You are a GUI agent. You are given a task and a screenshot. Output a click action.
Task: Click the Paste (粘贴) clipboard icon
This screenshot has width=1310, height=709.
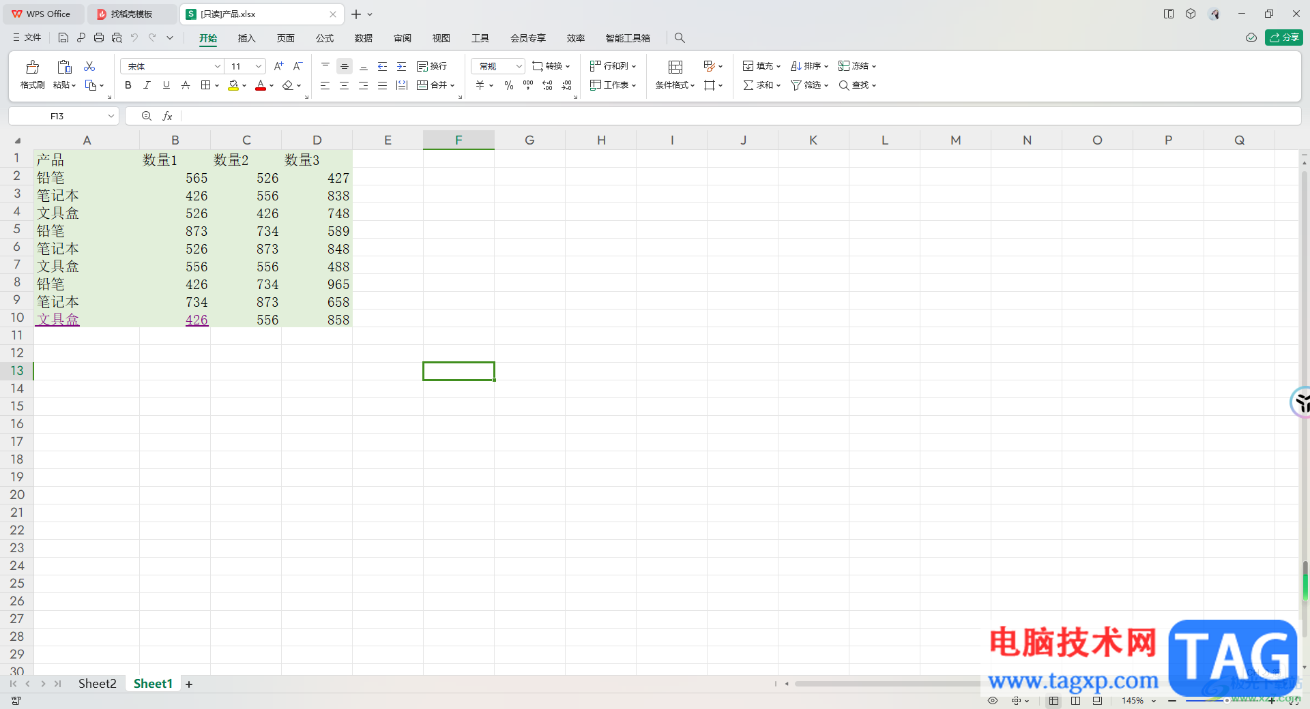point(64,67)
